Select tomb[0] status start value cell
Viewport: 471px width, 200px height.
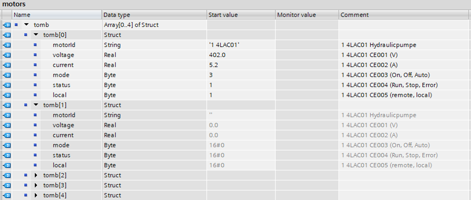[241, 85]
